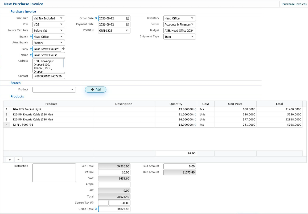Click quantity stepper for 10W LED Bracket Light
The width and height of the screenshot is (308, 214).
195,109
